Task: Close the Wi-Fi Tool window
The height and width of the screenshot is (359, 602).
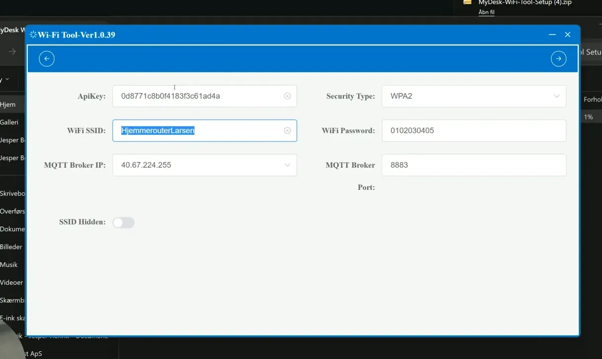Action: (x=568, y=35)
